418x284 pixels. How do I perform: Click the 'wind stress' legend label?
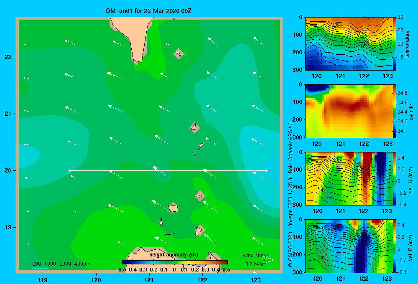coord(256,255)
